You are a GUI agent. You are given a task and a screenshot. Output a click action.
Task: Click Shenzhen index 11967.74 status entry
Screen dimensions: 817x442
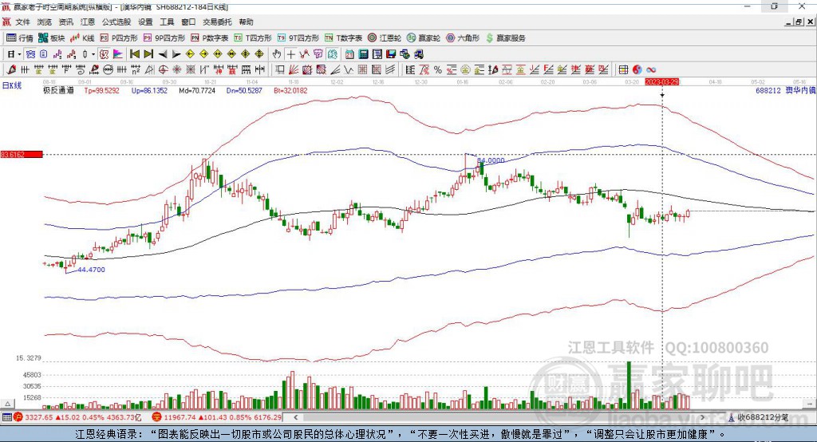click(217, 417)
